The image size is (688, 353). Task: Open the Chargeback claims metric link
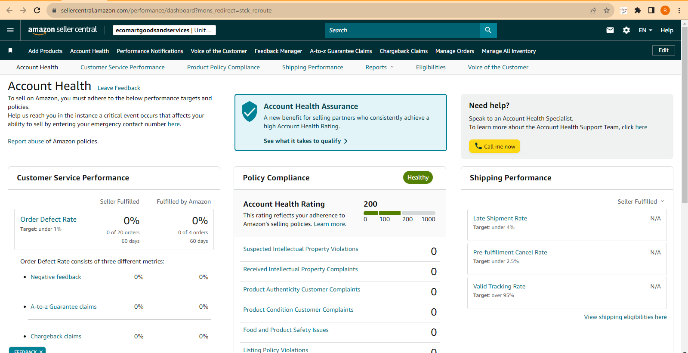[x=56, y=336]
